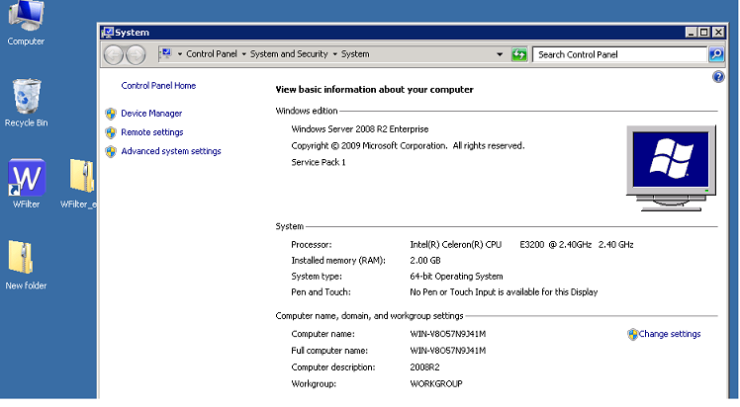Click the Back navigation arrow
This screenshot has height=407, width=740.
114,54
